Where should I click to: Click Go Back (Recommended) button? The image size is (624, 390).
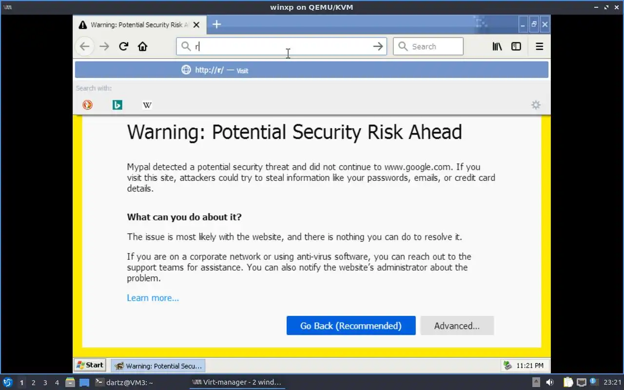(351, 326)
